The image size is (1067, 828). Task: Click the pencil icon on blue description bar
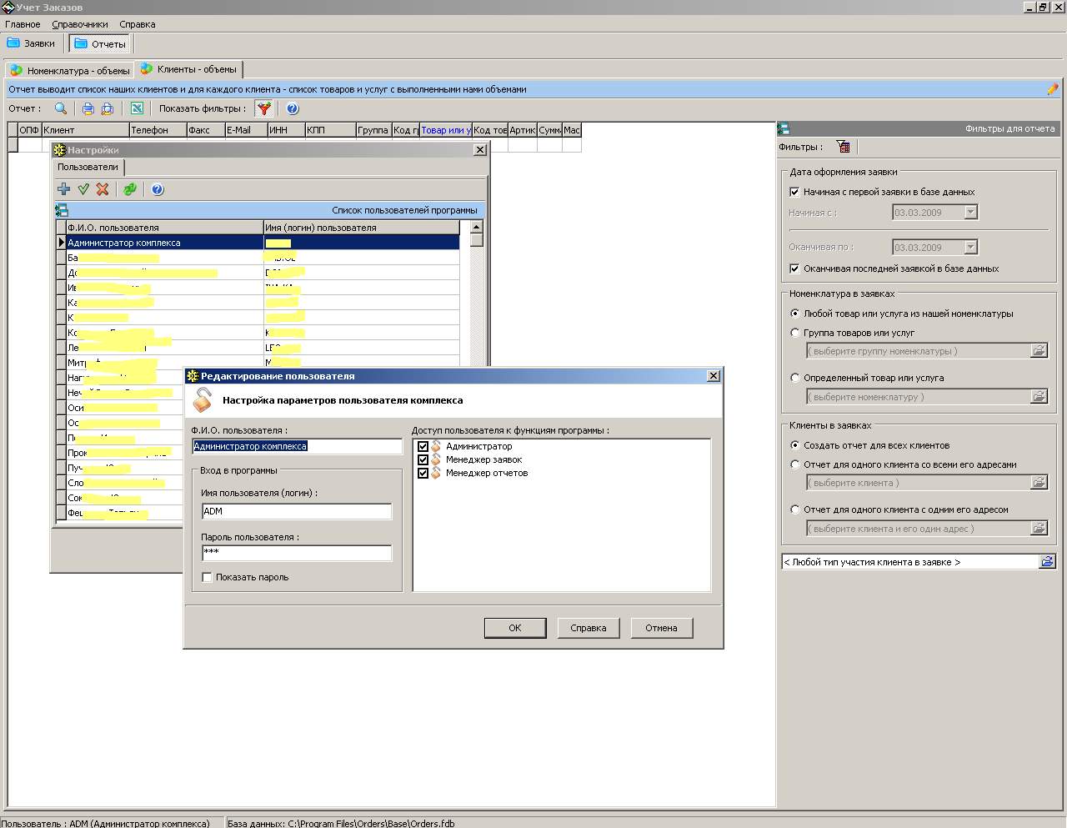(x=1052, y=89)
